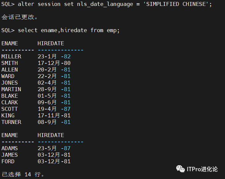Click TURNER's hire date 08-9月 -81
The width and height of the screenshot is (225, 179).
coord(54,122)
